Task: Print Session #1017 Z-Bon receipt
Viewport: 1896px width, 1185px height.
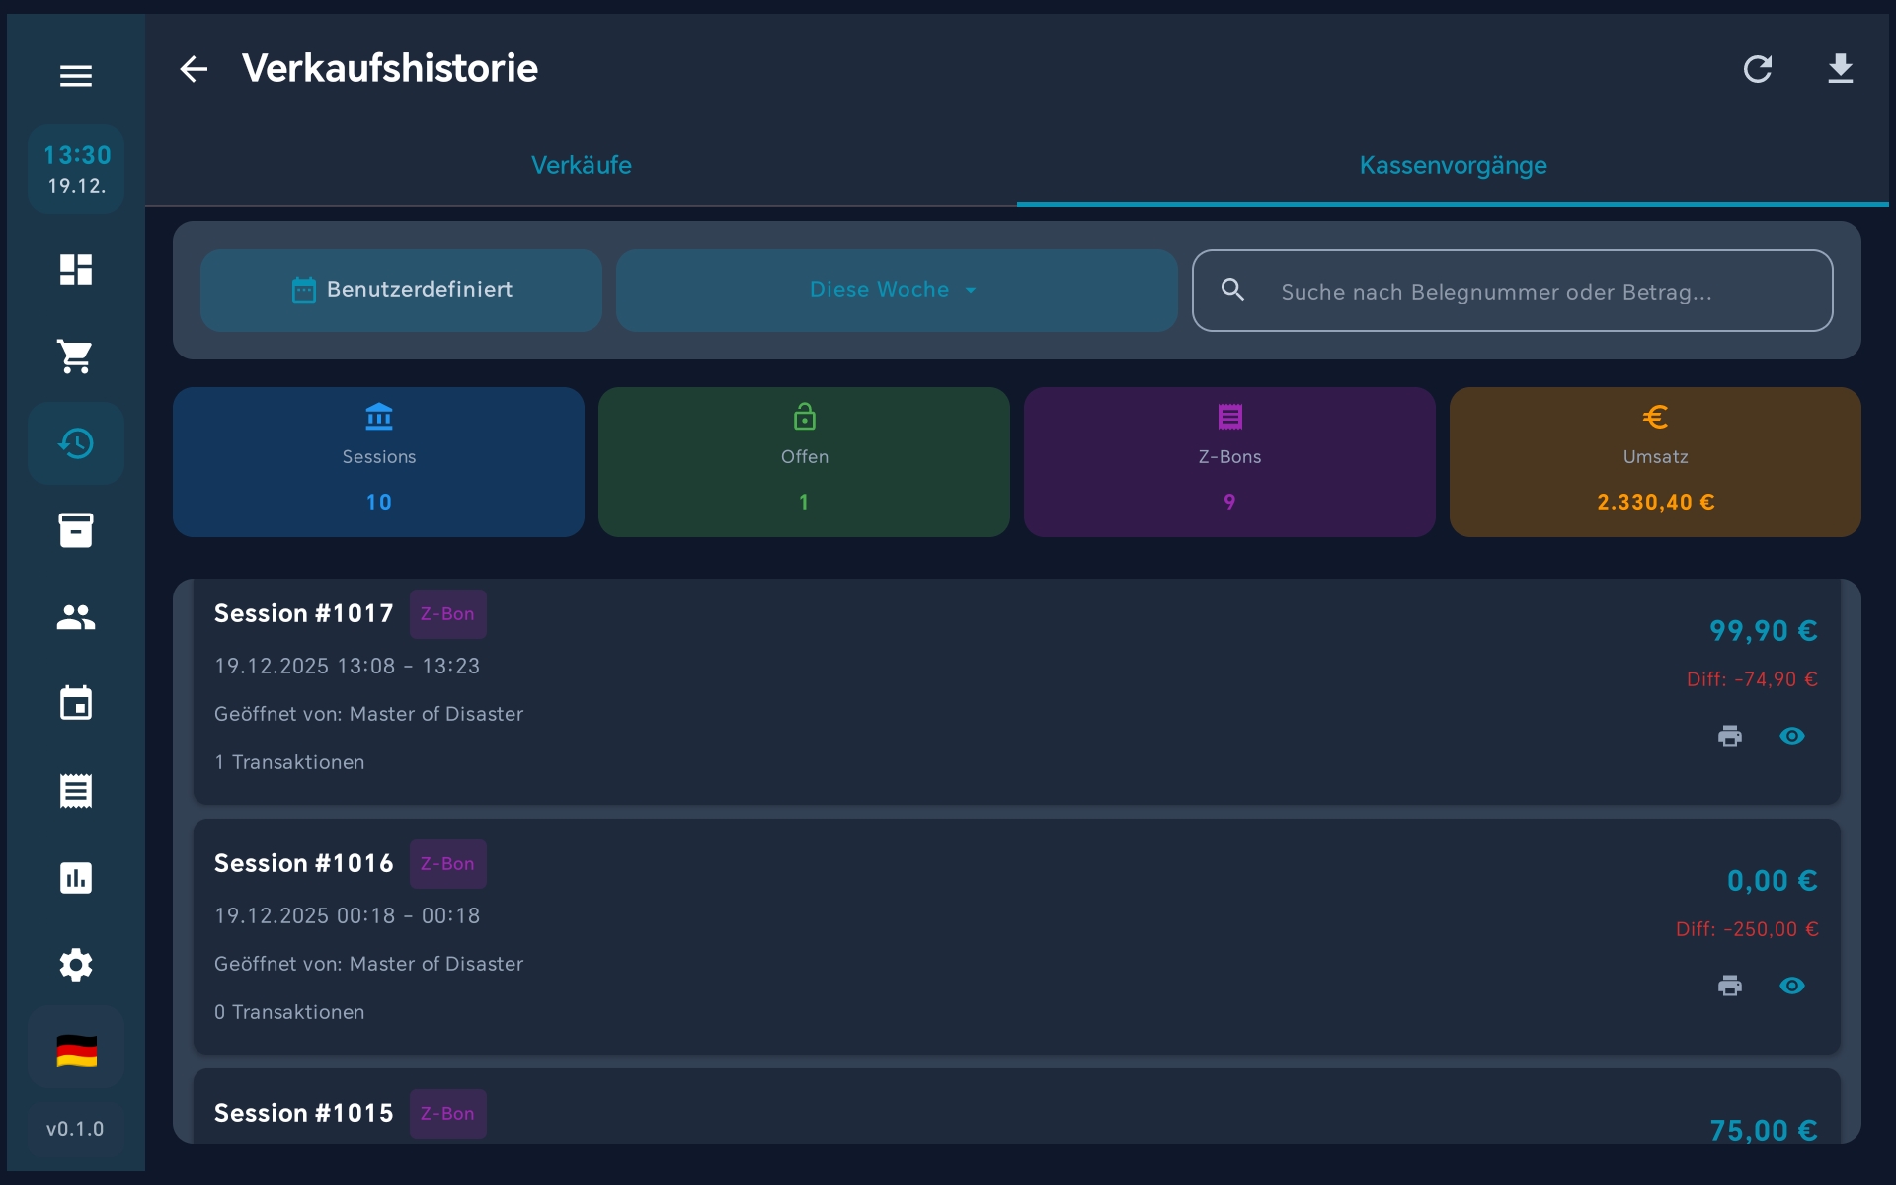Action: [x=1729, y=736]
